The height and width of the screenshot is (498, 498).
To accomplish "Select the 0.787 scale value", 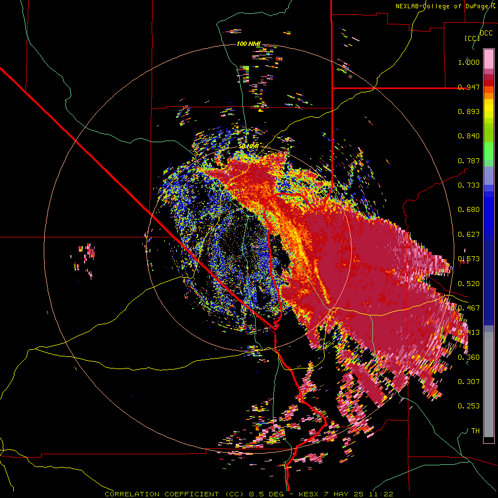I will (x=469, y=160).
